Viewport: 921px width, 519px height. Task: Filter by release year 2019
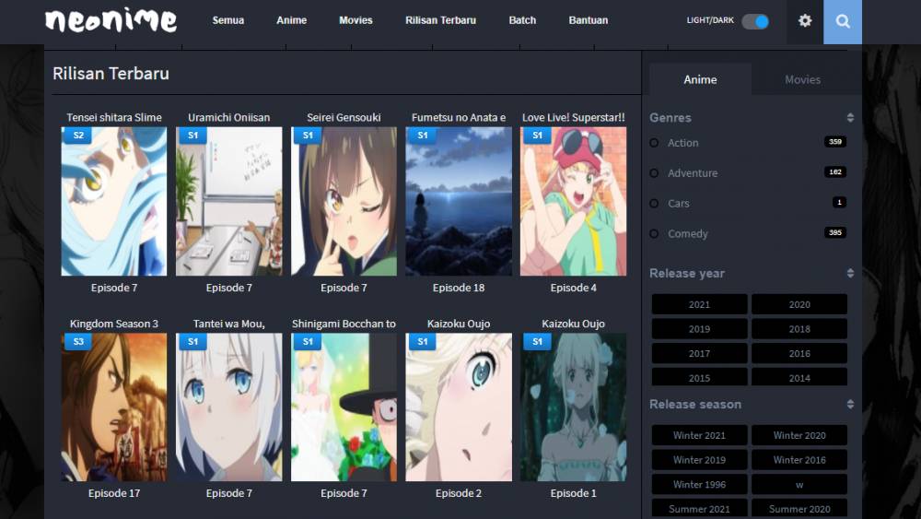click(699, 329)
